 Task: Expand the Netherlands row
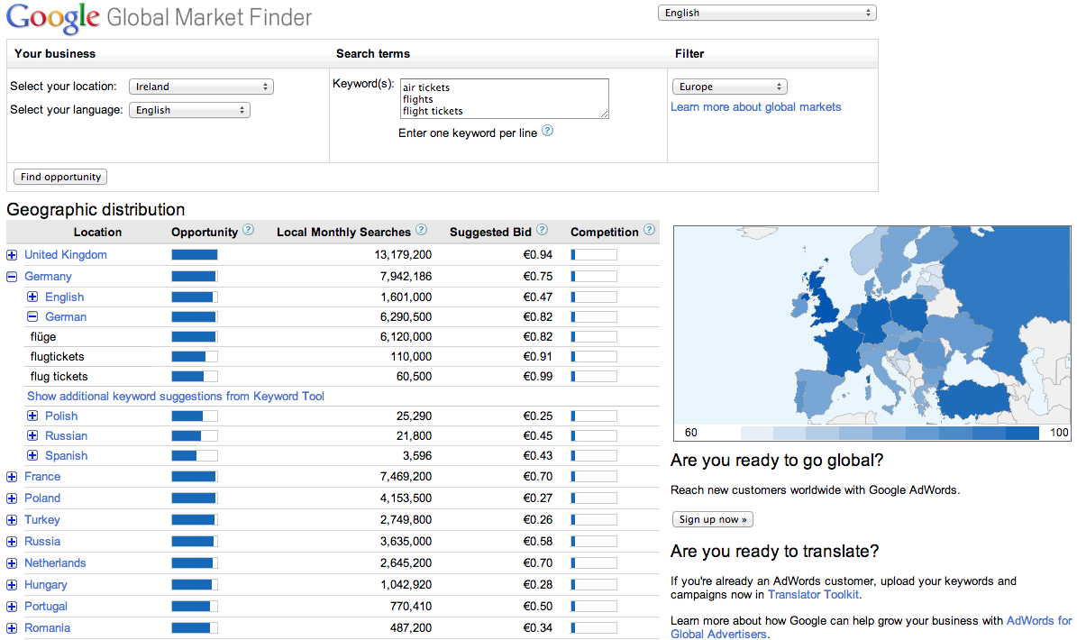tap(12, 563)
